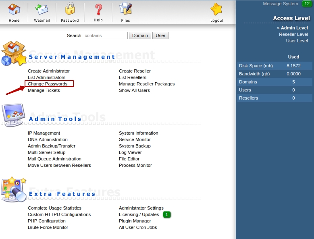
Task: Click the Server Management section icon
Action: click(x=14, y=54)
